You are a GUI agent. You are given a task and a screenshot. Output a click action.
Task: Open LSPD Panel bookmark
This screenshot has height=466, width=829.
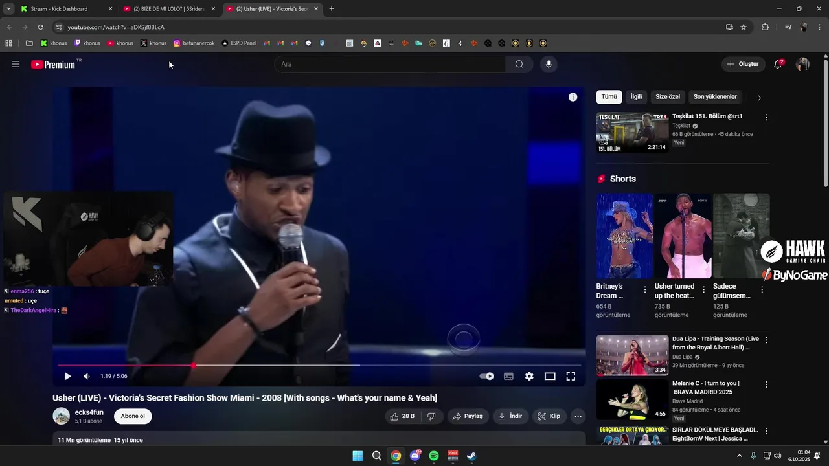coord(239,43)
